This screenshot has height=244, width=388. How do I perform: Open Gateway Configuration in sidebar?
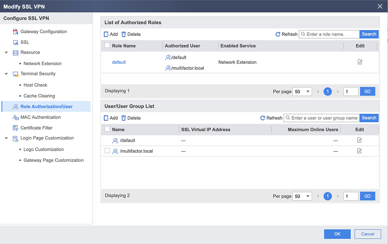pyautogui.click(x=44, y=32)
